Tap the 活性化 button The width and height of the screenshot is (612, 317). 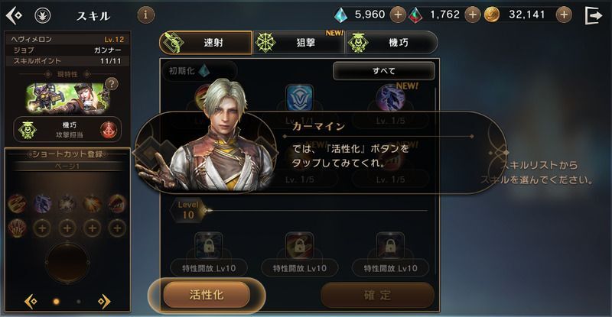tap(207, 295)
